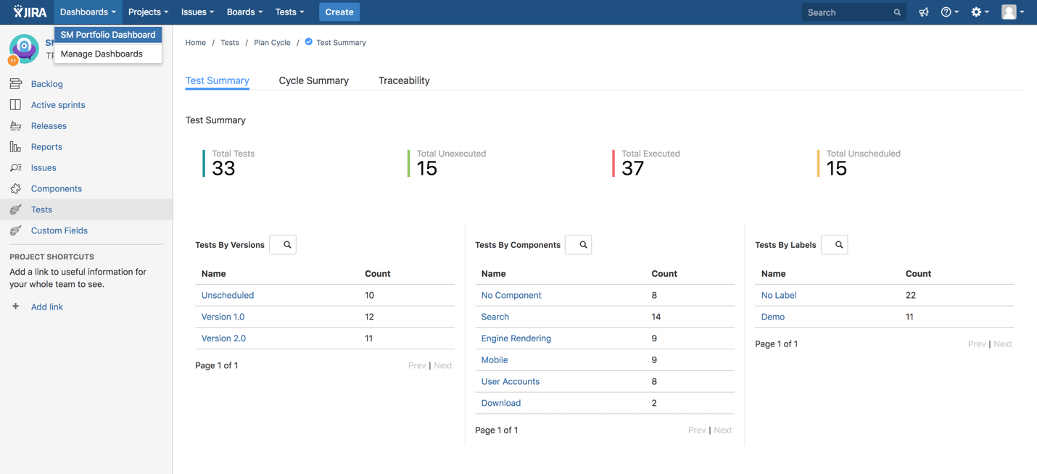The image size is (1037, 474).
Task: Click the Jira logo in header
Action: [30, 12]
